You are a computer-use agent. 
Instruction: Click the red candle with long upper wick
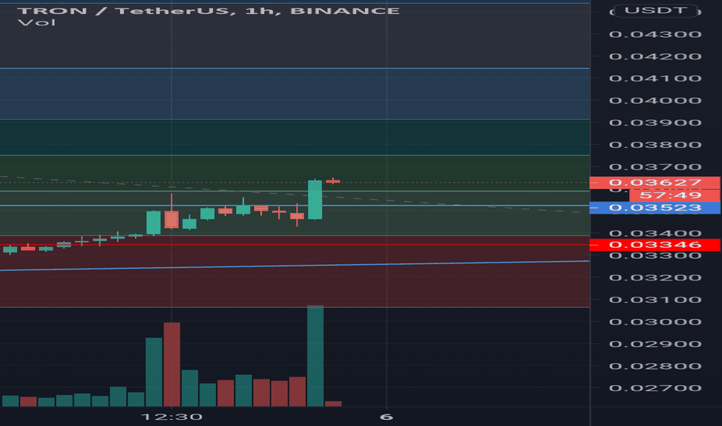pos(171,212)
